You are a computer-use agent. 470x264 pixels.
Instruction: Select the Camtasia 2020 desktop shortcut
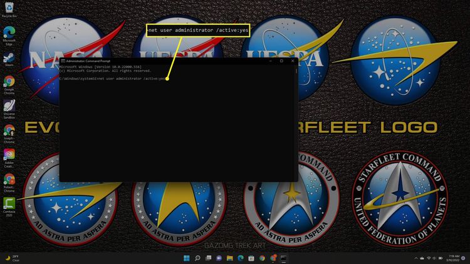pyautogui.click(x=9, y=207)
